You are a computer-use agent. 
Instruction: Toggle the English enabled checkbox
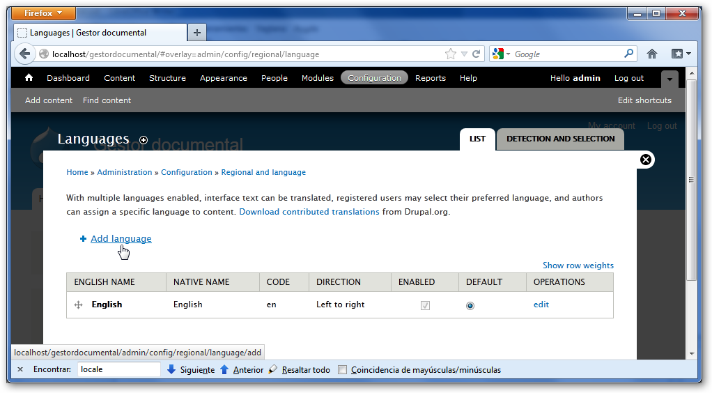pos(425,305)
